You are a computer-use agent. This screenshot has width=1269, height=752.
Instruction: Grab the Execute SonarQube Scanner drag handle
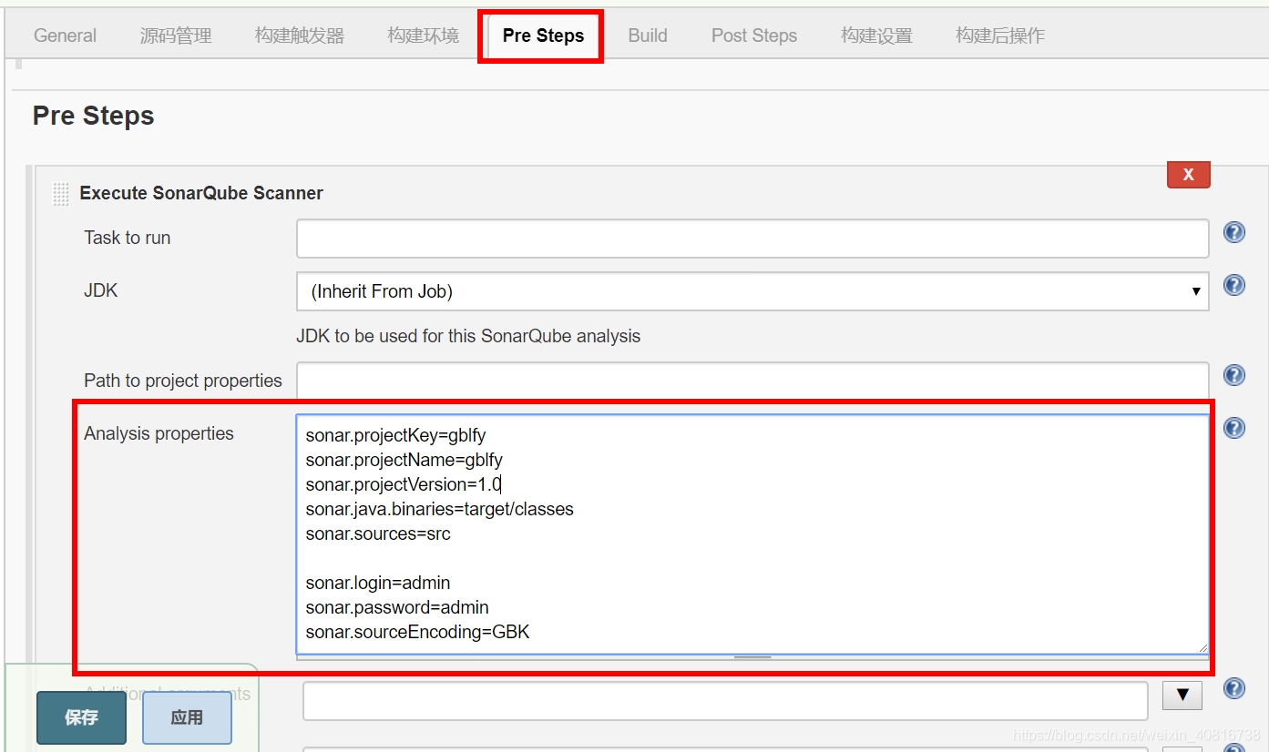pos(61,194)
